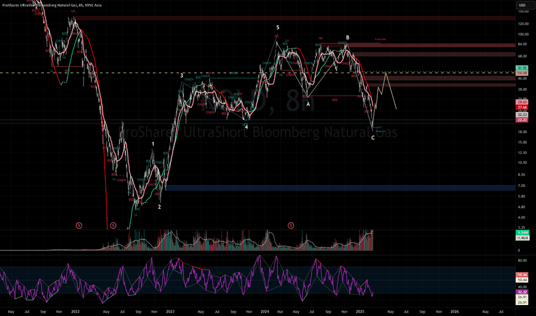The height and width of the screenshot is (316, 536).
Task: Click the 3.35 price scale value
Action: [521, 227]
